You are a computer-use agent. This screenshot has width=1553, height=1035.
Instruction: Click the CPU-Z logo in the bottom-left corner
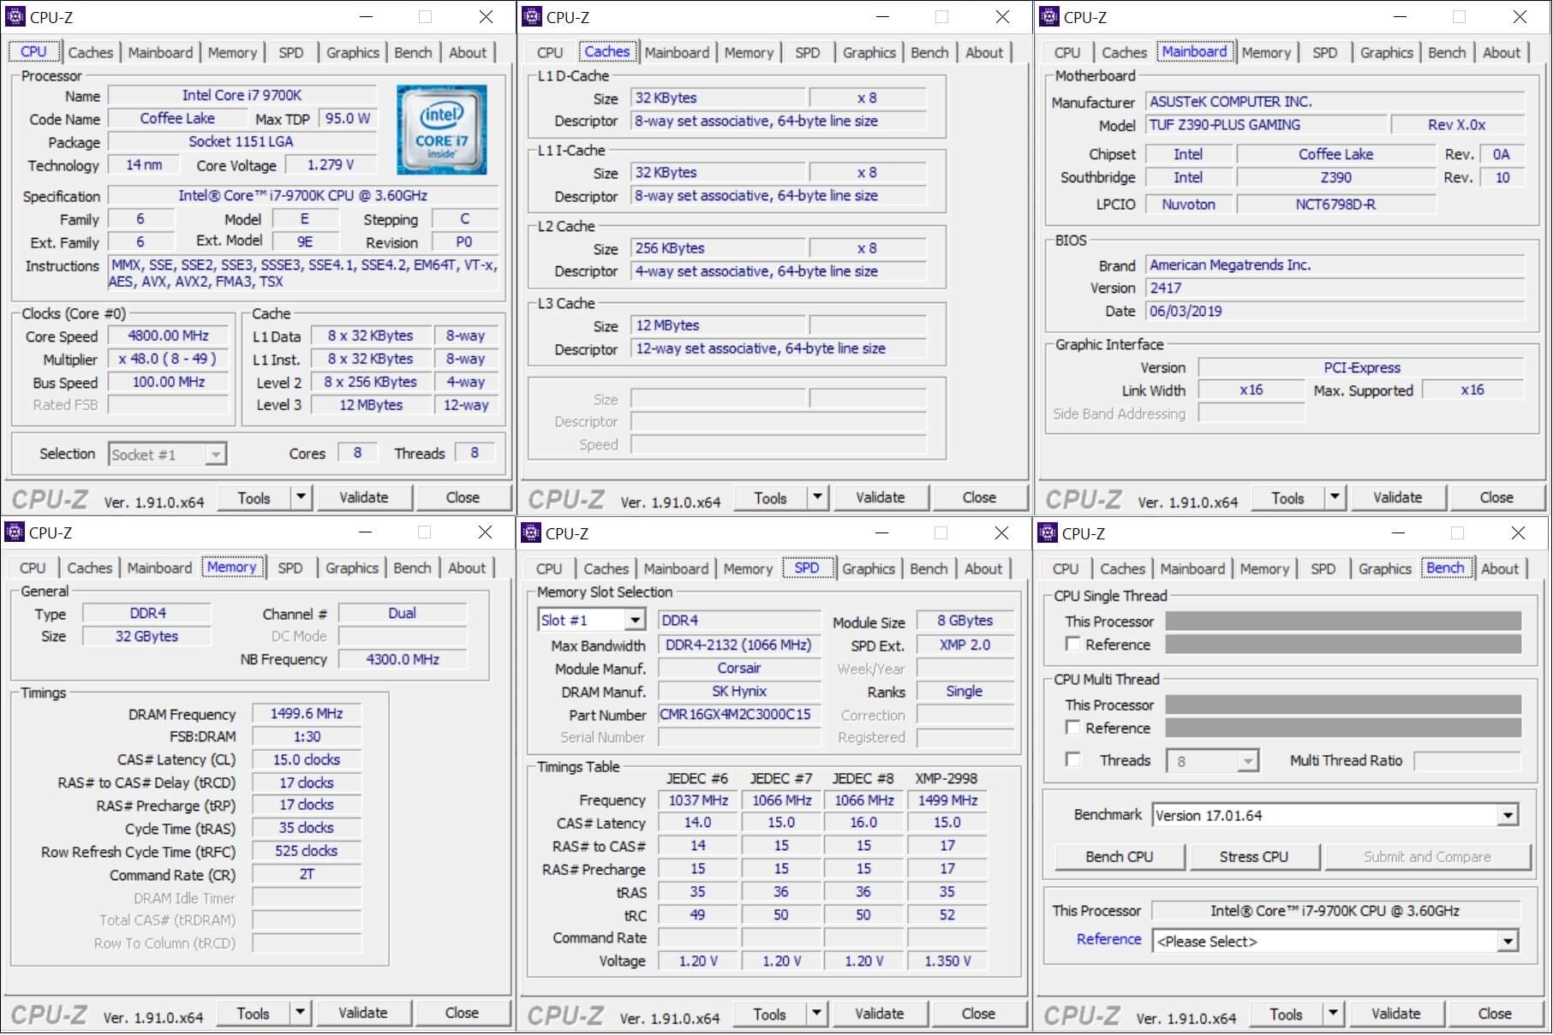[x=49, y=1014]
